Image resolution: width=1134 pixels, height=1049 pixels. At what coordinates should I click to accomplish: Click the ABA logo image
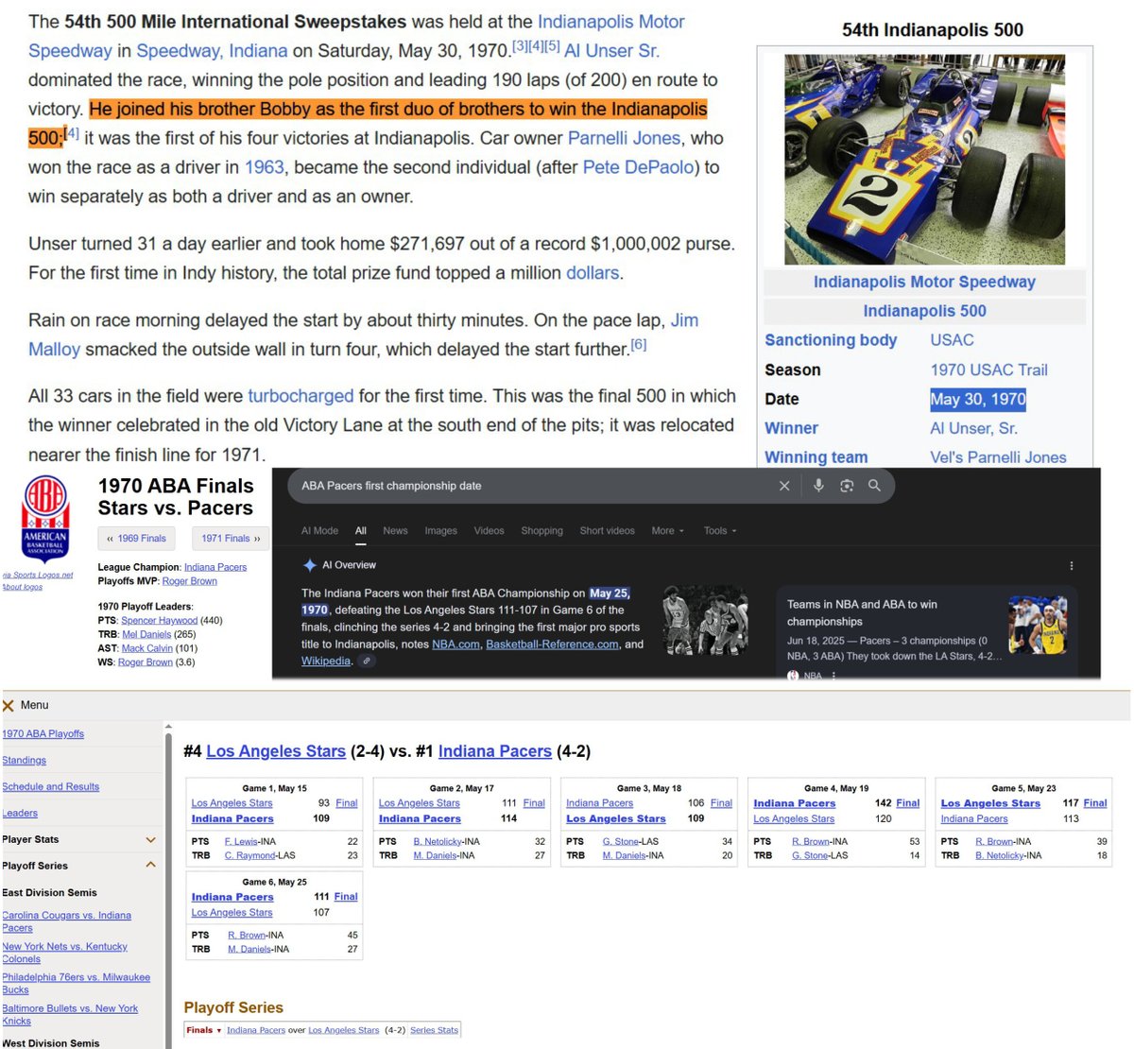coord(44,519)
